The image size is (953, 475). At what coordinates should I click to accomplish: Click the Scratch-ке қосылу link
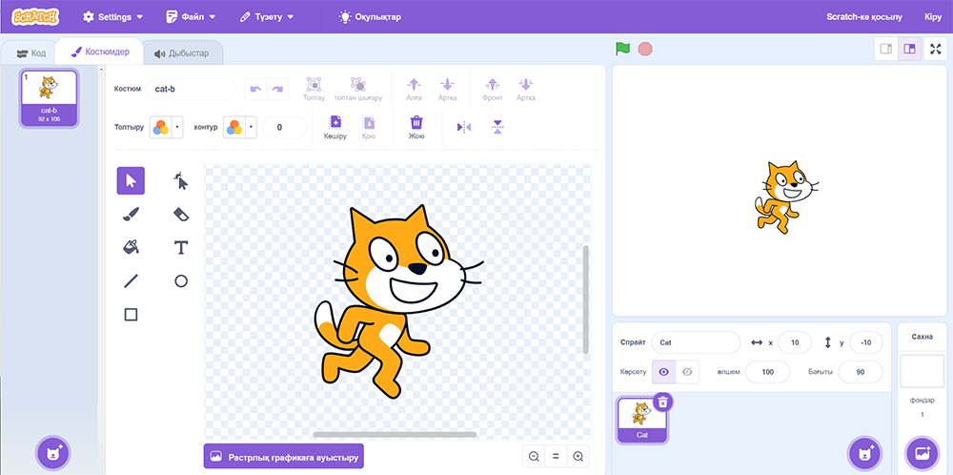point(864,17)
